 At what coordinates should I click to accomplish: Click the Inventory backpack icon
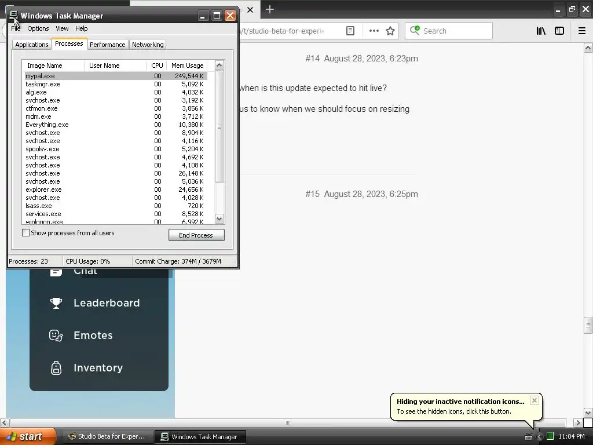click(x=56, y=368)
